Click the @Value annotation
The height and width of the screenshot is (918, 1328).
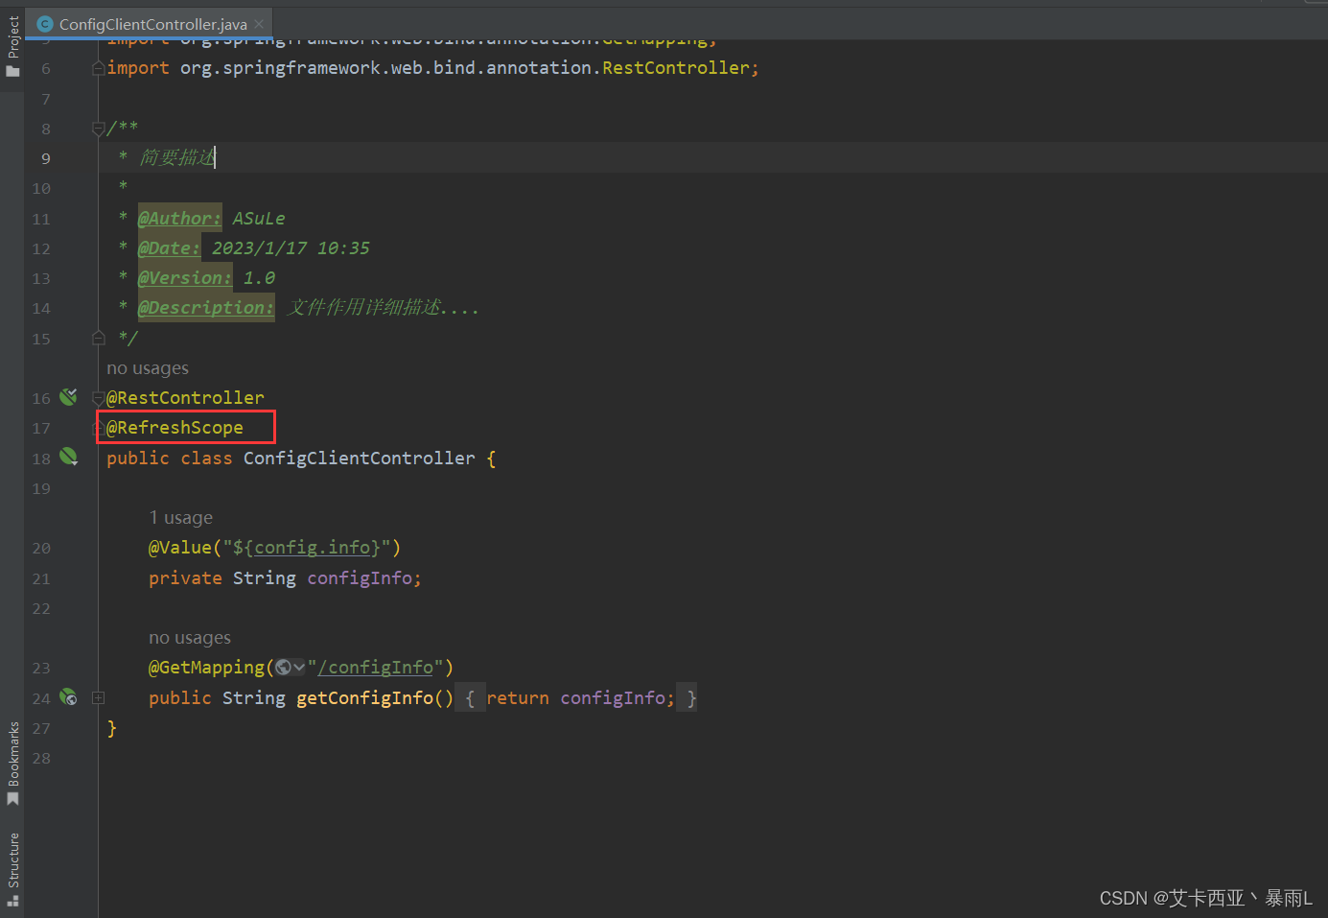tap(179, 548)
